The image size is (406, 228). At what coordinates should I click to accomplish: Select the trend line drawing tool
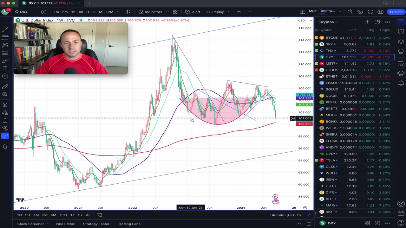5,30
